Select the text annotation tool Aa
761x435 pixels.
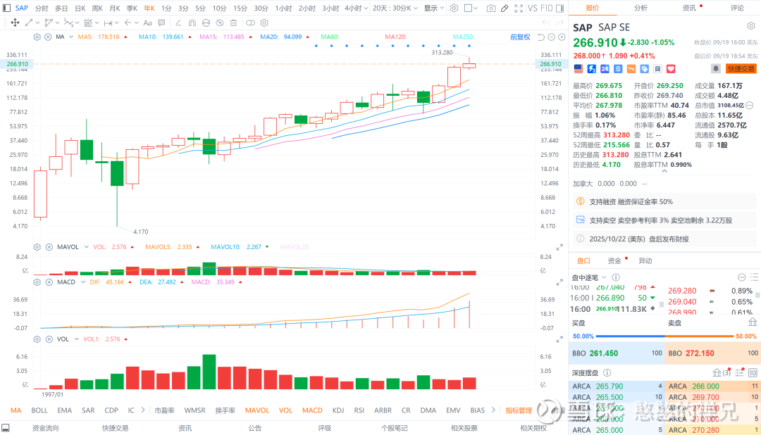click(147, 23)
